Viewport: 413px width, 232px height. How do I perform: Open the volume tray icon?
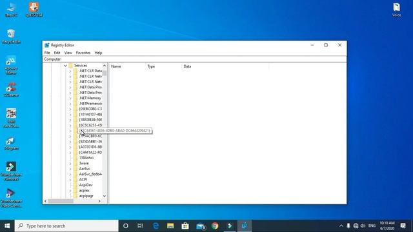coord(363,226)
